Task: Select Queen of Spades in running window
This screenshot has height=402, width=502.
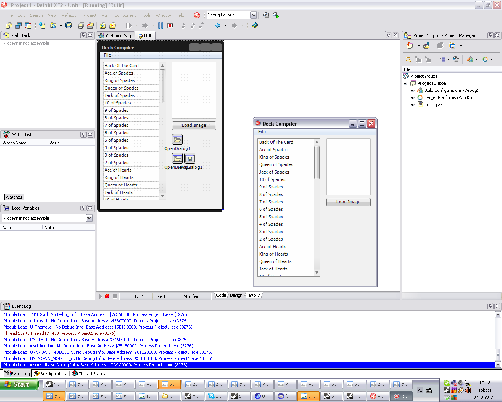Action: tap(276, 164)
